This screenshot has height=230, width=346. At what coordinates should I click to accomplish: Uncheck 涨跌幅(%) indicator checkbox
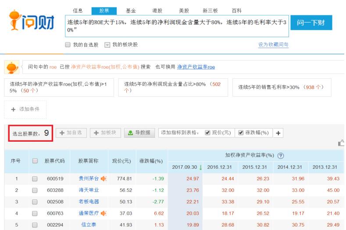coord(241,132)
